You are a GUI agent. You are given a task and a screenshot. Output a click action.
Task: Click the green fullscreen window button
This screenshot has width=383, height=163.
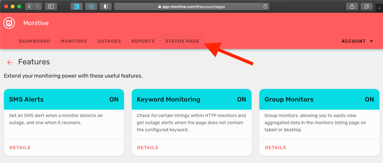(x=19, y=6)
